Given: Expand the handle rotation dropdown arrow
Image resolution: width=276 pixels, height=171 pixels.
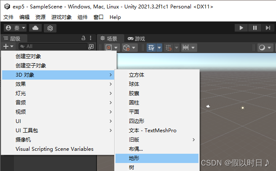Looking at the screenshot, I should (134, 48).
